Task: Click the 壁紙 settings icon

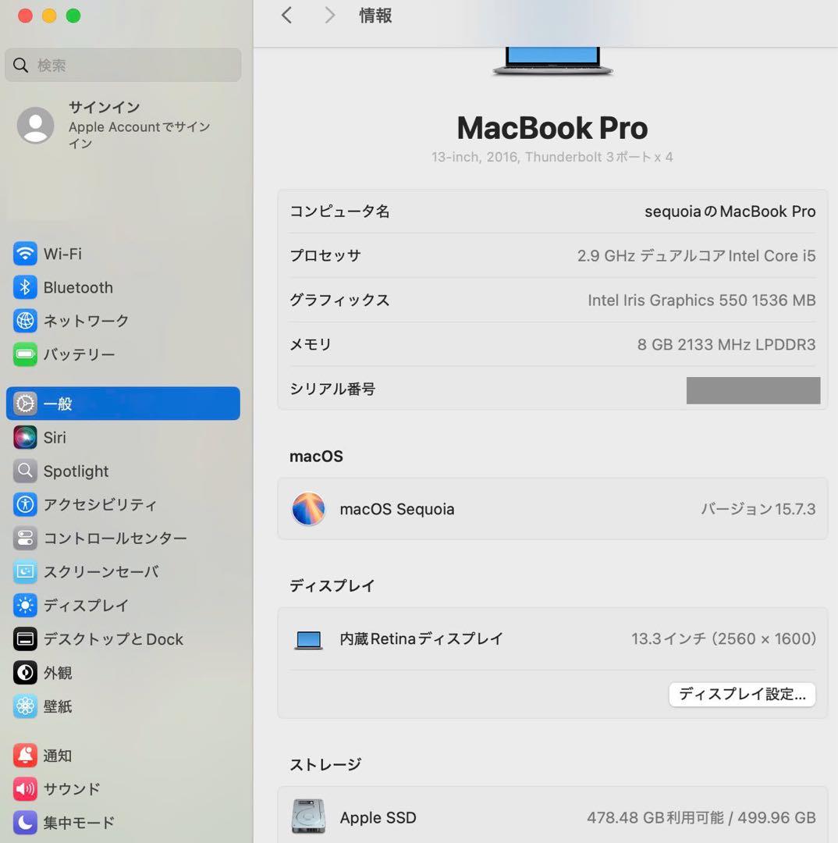Action: 25,706
